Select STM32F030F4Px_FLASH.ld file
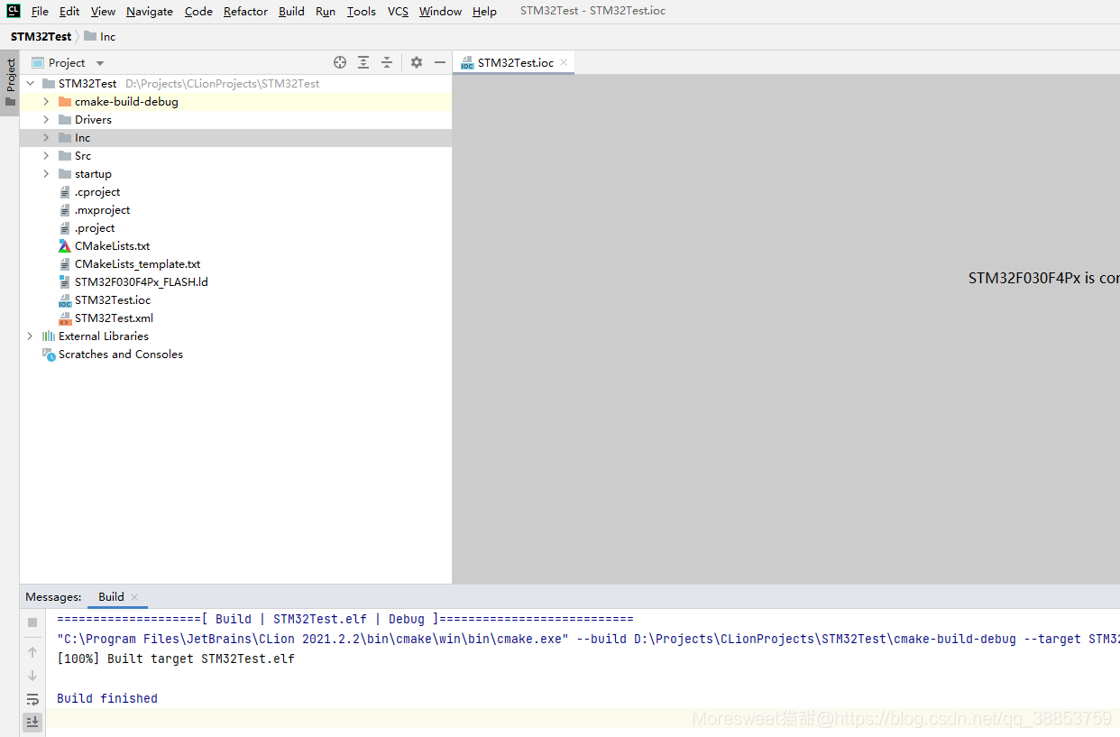The height and width of the screenshot is (737, 1120). tap(141, 281)
